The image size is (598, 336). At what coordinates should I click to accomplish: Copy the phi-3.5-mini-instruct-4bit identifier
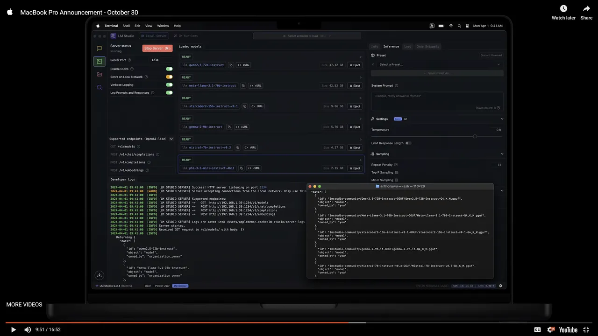pyautogui.click(x=241, y=168)
